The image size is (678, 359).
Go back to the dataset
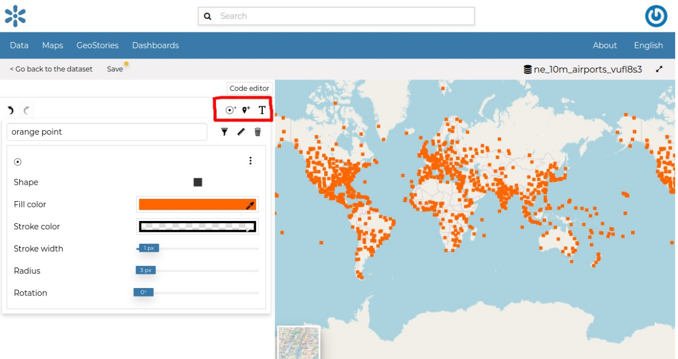[51, 69]
